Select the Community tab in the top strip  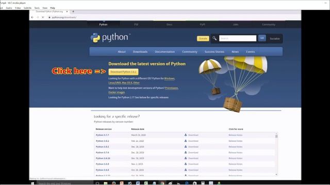(x=269, y=25)
